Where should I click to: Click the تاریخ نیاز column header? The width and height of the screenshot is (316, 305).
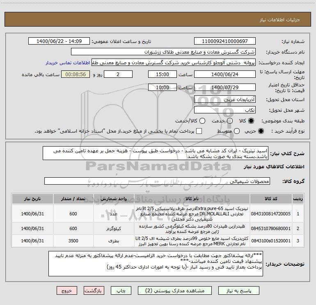coord(32,199)
